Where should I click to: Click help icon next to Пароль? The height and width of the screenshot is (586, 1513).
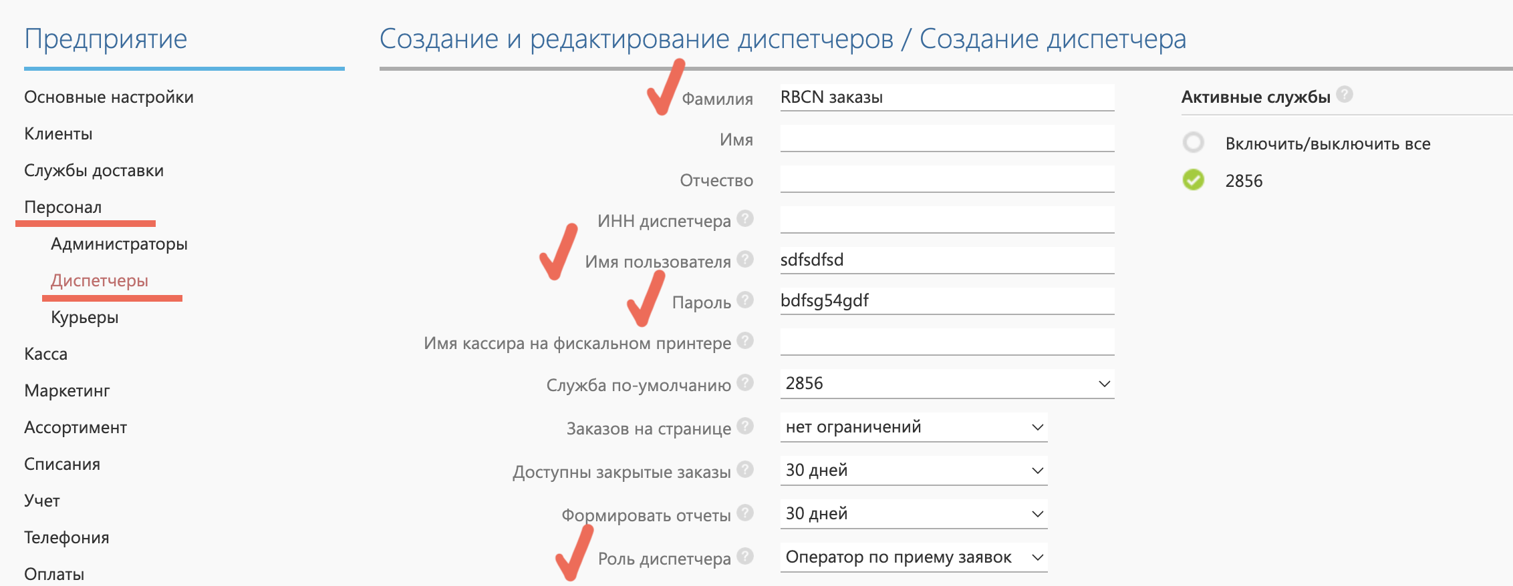745,300
